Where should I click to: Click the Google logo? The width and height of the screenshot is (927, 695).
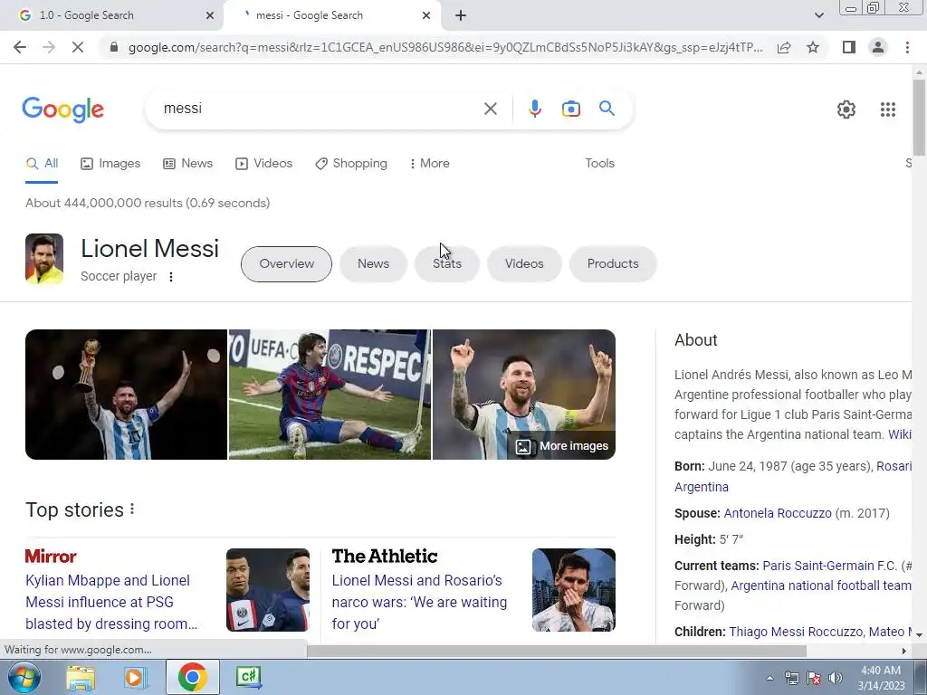click(x=62, y=109)
